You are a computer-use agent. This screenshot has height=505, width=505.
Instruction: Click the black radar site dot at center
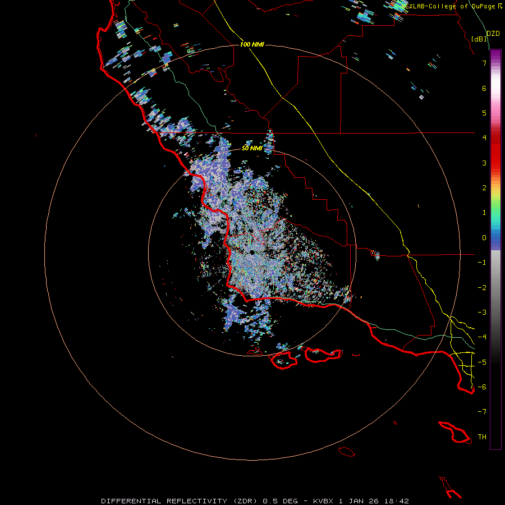point(252,253)
